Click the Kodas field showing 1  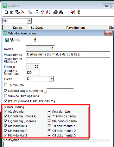40,48
